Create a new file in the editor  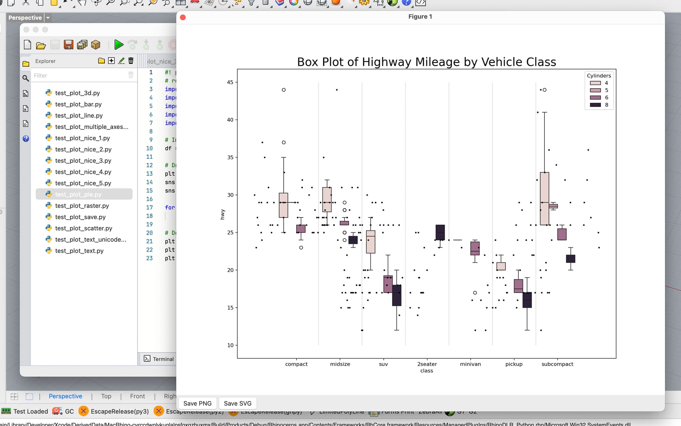[27, 45]
